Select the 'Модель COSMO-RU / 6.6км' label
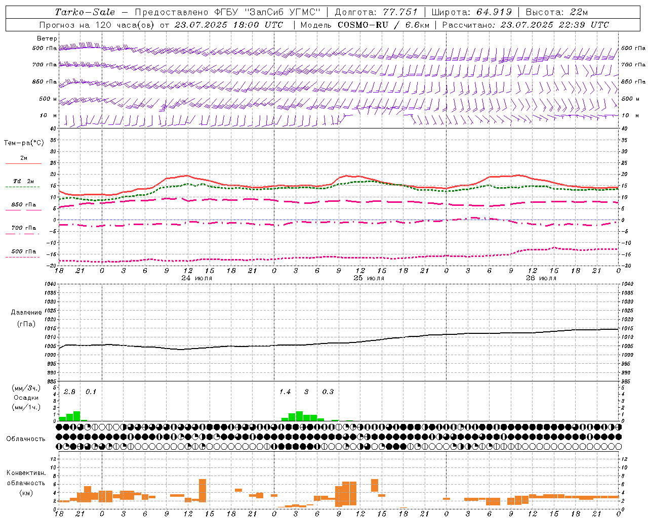The width and height of the screenshot is (648, 518). 364,25
